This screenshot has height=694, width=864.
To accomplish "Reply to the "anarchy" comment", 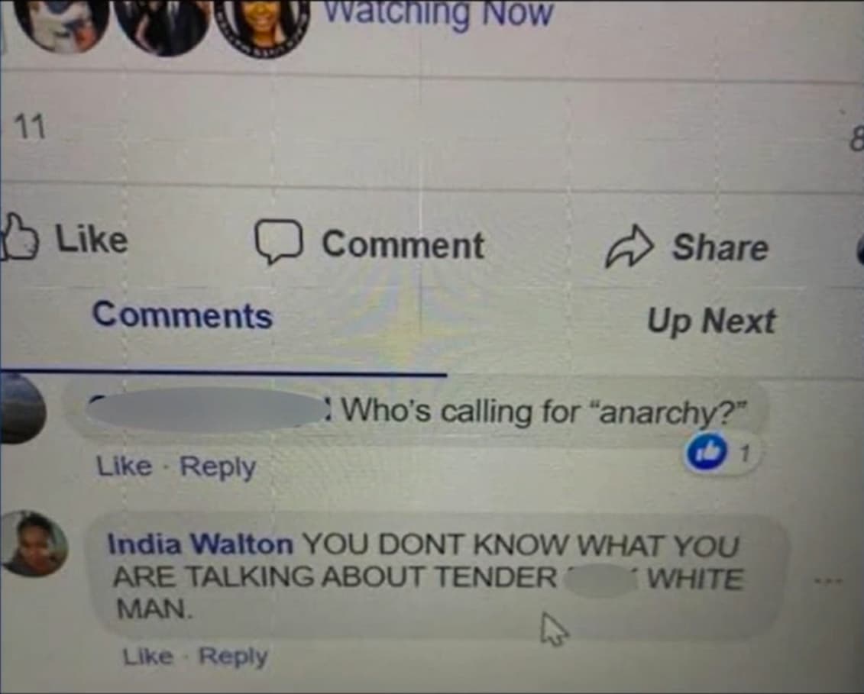I will [218, 467].
